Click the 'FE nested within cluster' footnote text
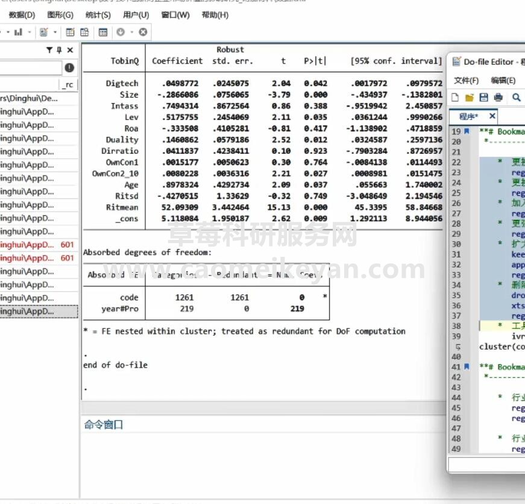This screenshot has height=504, width=525. pyautogui.click(x=244, y=331)
